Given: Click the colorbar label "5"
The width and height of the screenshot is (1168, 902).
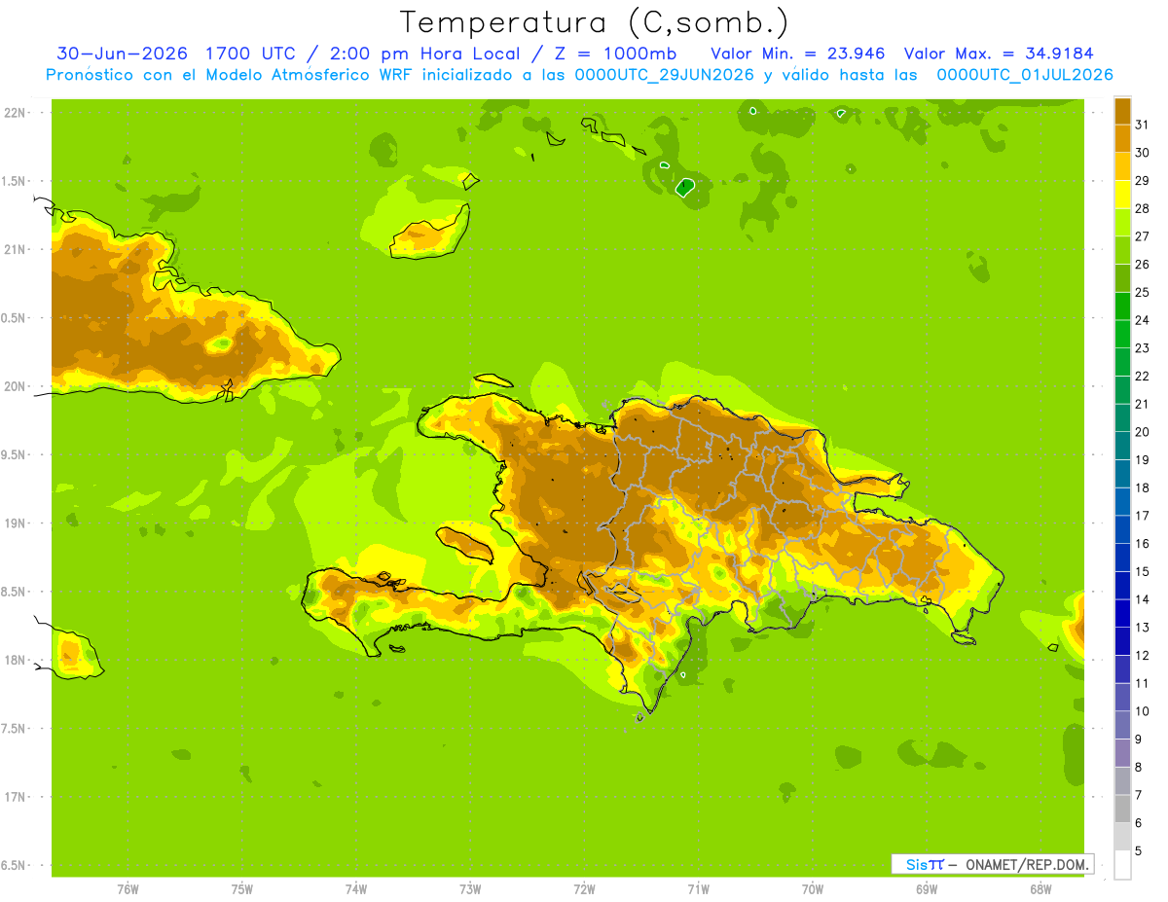Looking at the screenshot, I should [x=1139, y=851].
